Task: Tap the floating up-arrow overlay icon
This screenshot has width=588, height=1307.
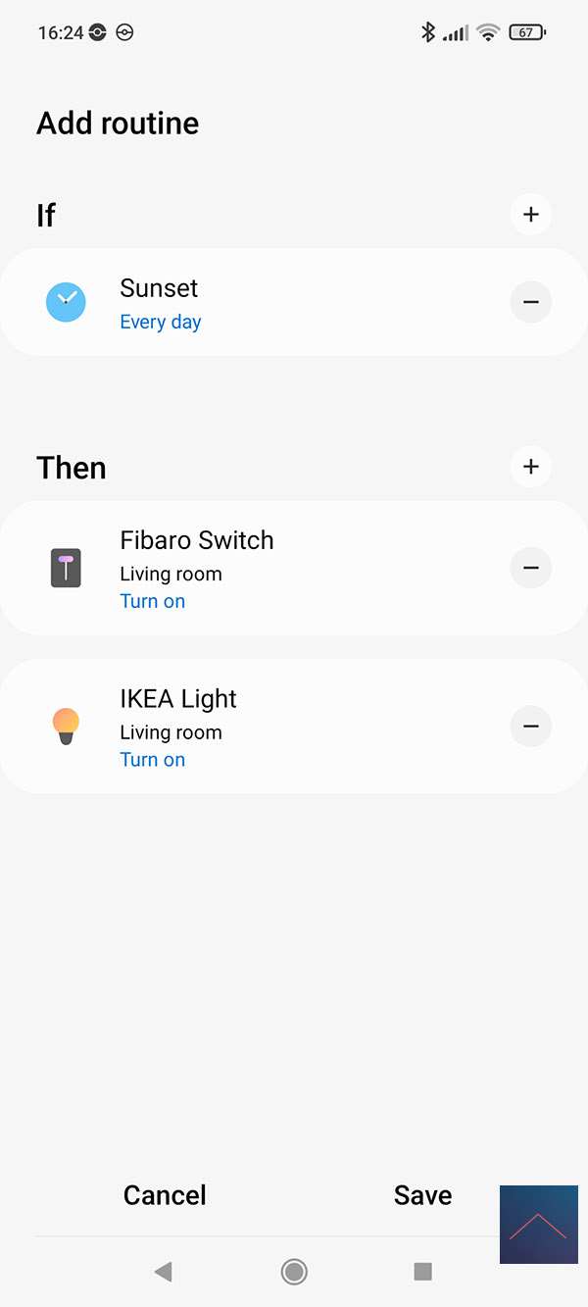Action: coord(538,1225)
